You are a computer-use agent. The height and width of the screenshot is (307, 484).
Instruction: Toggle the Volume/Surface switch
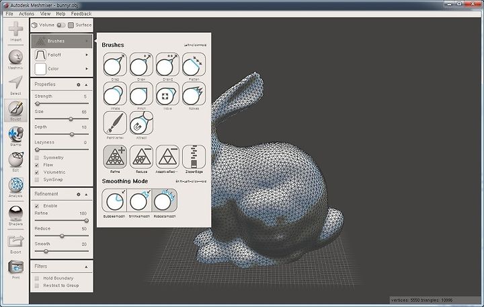pyautogui.click(x=61, y=25)
